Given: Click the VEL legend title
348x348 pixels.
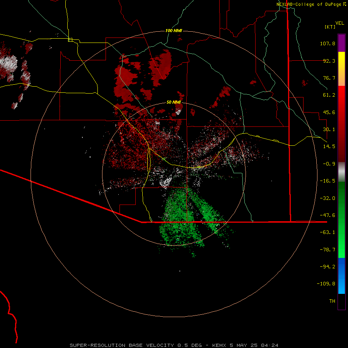Looking at the screenshot, I should 339,23.
